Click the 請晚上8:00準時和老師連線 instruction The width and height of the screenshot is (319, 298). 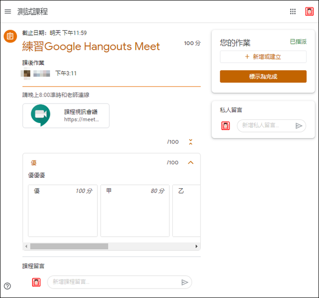(x=56, y=95)
